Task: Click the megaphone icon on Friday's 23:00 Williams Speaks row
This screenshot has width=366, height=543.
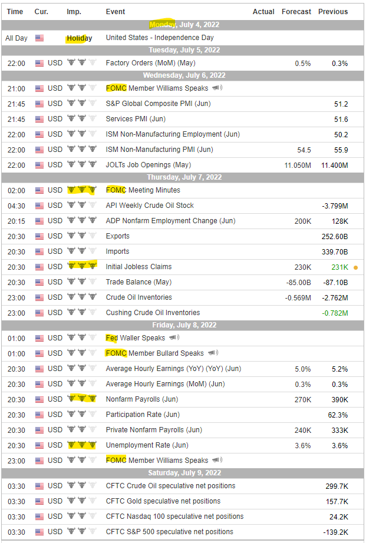Action: (217, 460)
